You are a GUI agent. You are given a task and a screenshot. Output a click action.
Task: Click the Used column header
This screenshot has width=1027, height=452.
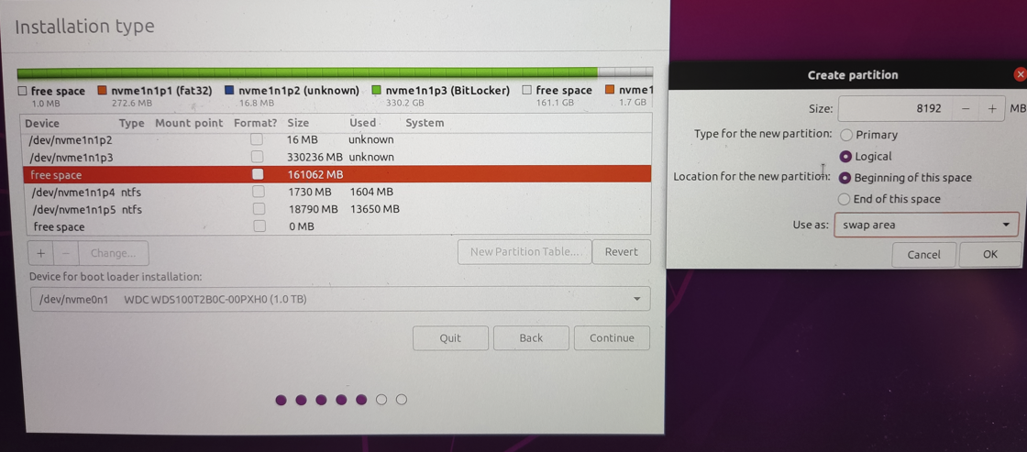point(363,123)
